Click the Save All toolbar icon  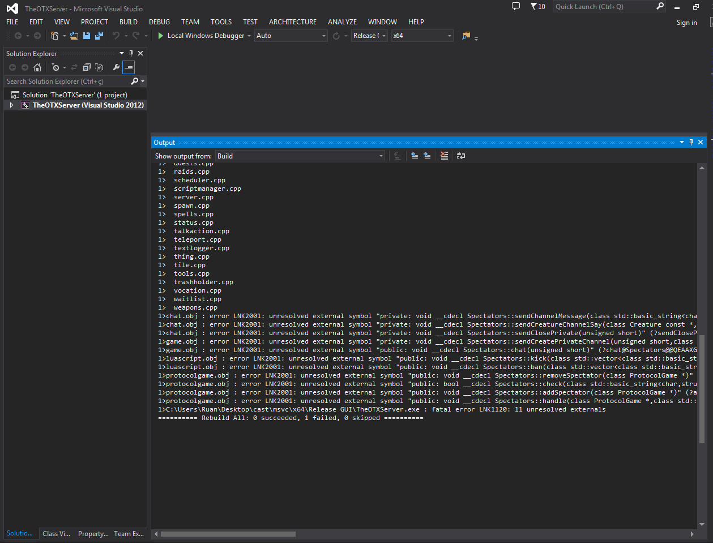99,36
